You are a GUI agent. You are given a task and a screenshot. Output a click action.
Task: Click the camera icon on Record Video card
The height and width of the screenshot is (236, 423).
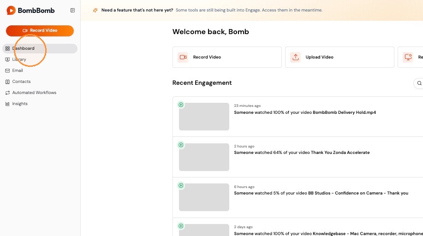[x=183, y=57]
